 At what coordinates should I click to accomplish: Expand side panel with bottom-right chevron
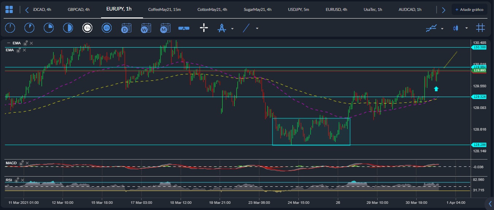tap(490, 203)
